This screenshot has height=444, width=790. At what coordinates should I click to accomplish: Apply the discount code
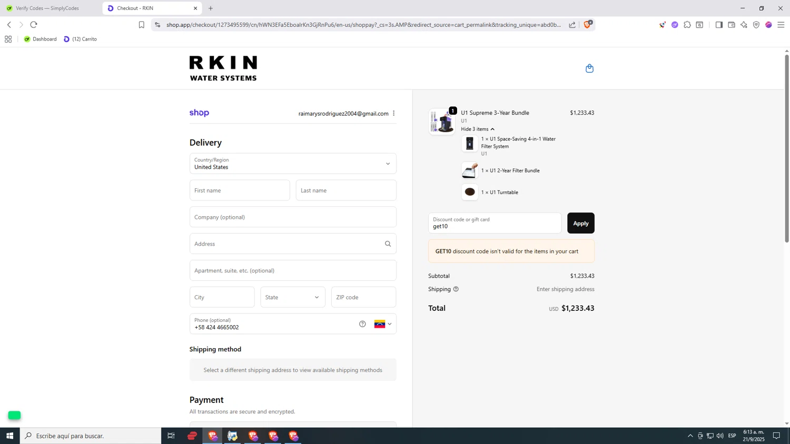click(581, 223)
